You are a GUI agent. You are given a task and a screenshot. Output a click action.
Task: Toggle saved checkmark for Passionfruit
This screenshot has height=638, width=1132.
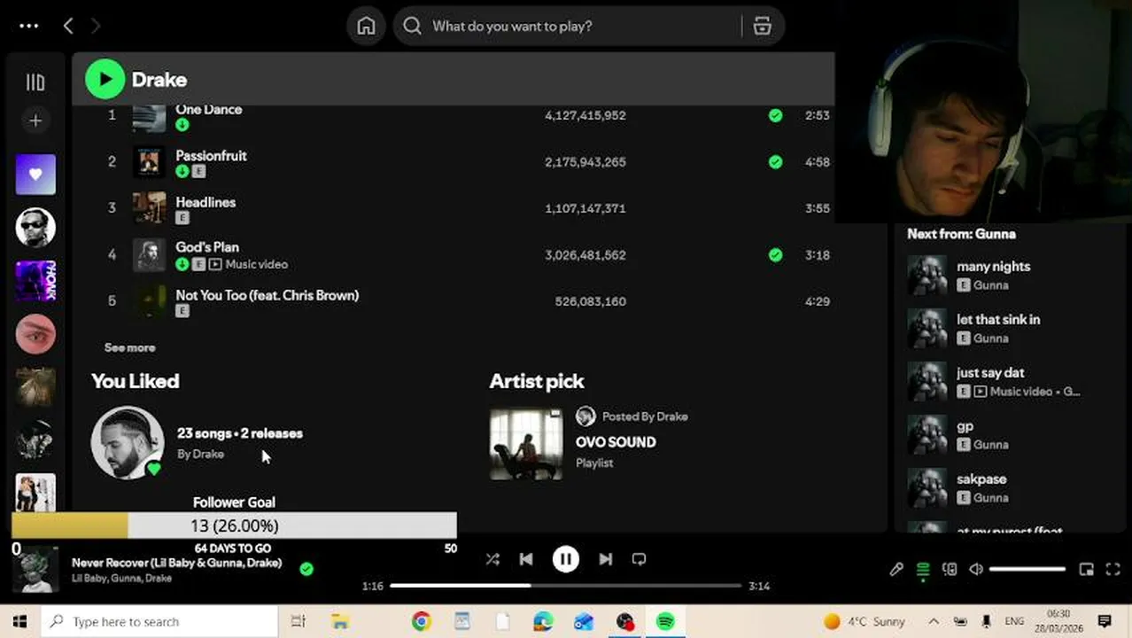tap(775, 162)
